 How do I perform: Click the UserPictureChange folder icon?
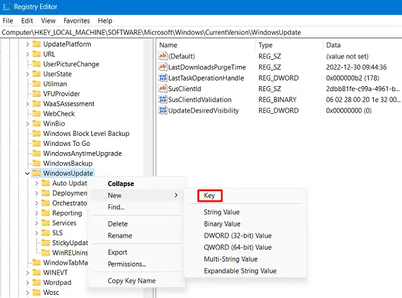pyautogui.click(x=36, y=64)
